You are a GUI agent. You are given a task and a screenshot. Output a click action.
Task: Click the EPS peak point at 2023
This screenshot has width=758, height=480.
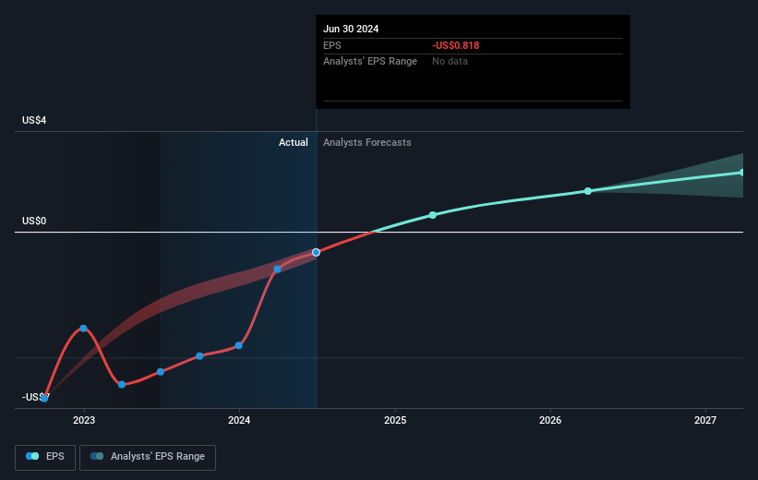pos(83,329)
